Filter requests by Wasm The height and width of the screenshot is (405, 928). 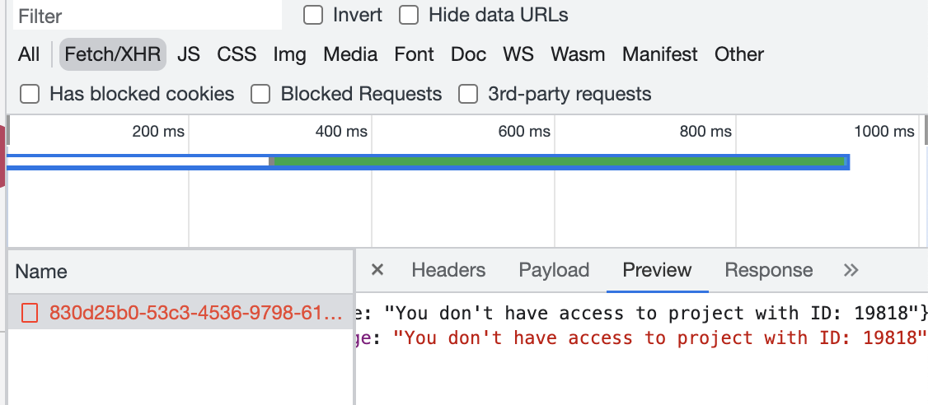579,54
